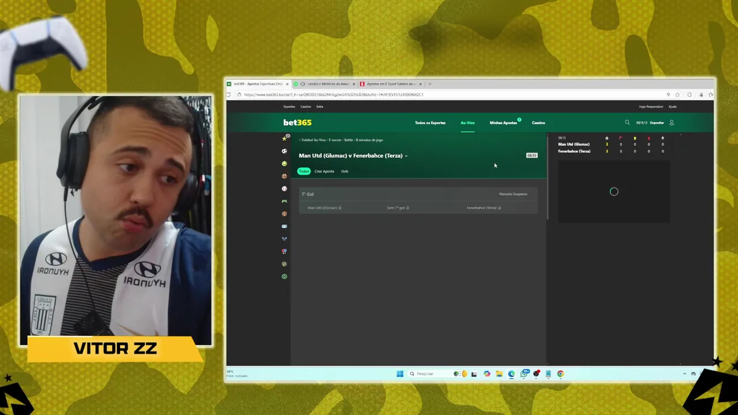The image size is (738, 415).
Task: Select the table tennis paddles icon in sidebar
Action: (x=284, y=251)
